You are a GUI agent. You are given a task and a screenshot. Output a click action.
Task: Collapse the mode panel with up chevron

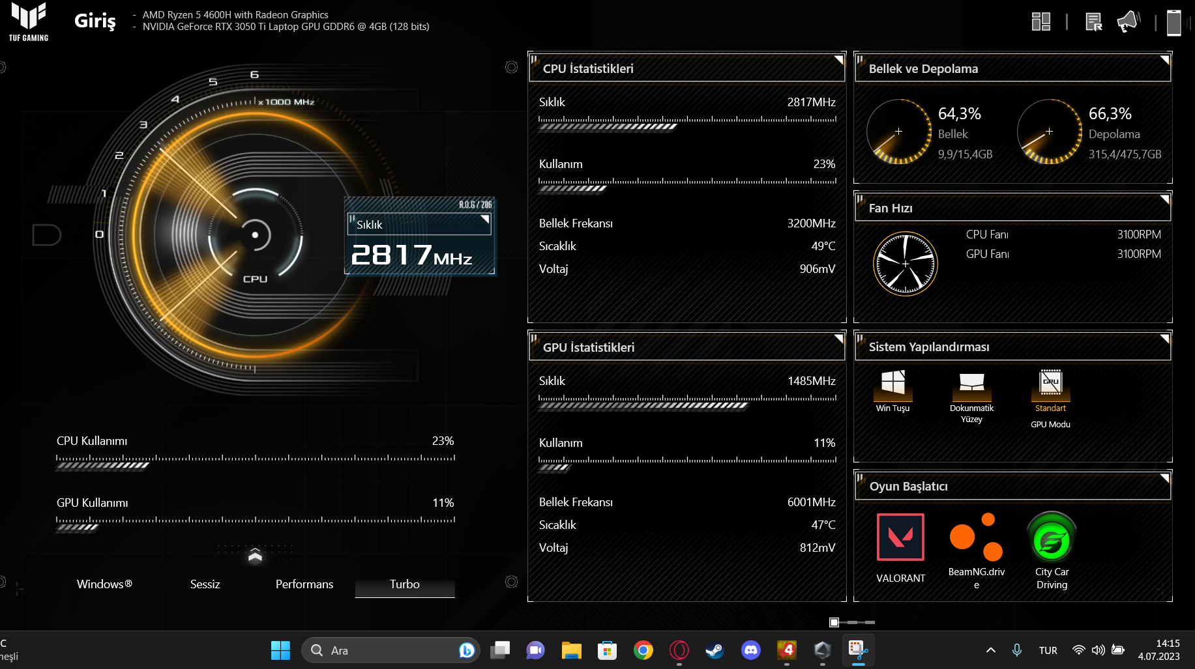point(255,555)
